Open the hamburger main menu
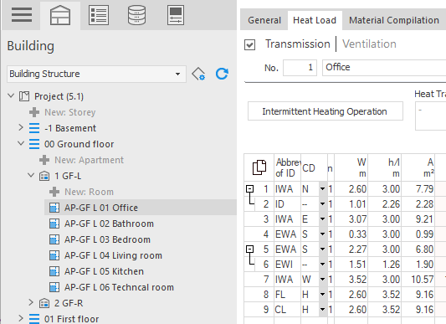 tap(22, 15)
